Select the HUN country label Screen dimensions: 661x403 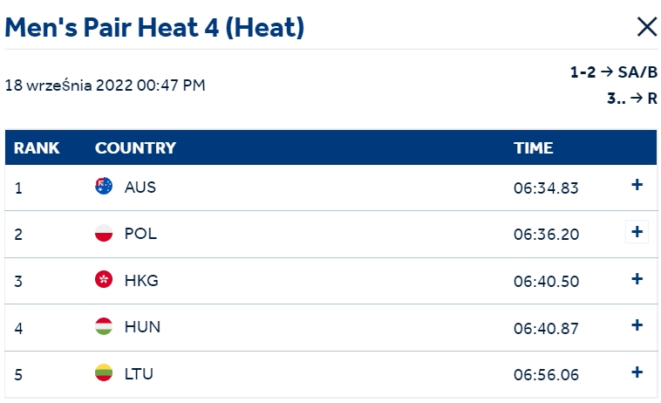pos(142,327)
